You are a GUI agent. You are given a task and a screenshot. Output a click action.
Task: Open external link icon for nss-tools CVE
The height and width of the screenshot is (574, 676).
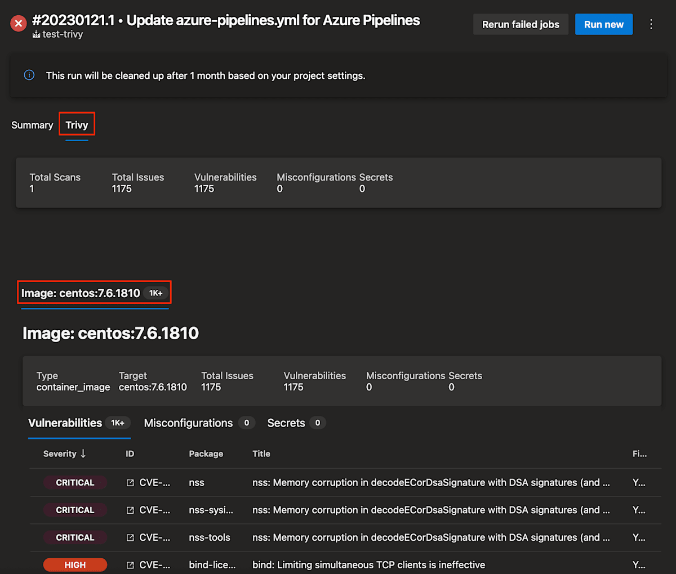[130, 538]
